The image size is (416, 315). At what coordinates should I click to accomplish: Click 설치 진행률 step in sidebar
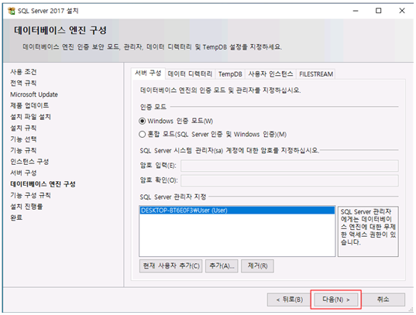point(26,207)
